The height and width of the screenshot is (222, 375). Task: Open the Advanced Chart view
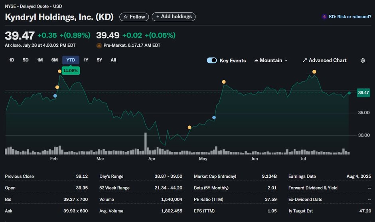pyautogui.click(x=325, y=60)
